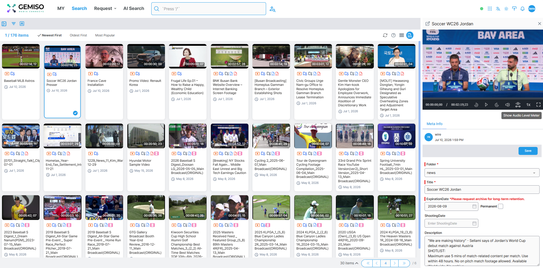543x268 pixels.
Task: Change the 1x playback speed
Action: pyautogui.click(x=528, y=105)
